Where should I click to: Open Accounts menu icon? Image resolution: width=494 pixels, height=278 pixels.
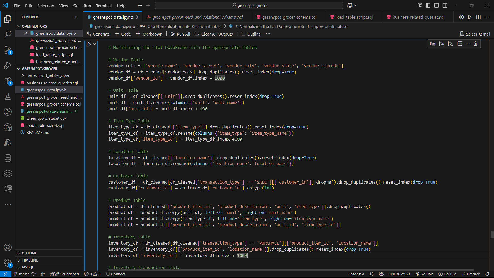[8, 247]
